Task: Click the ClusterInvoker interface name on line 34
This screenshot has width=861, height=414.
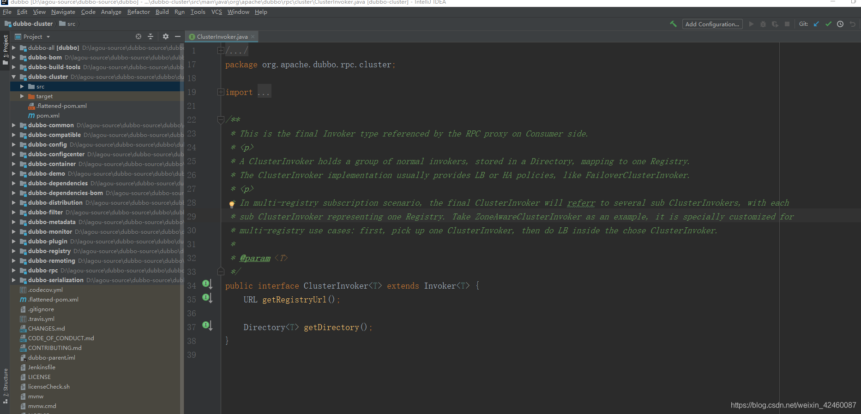Action: coord(336,286)
